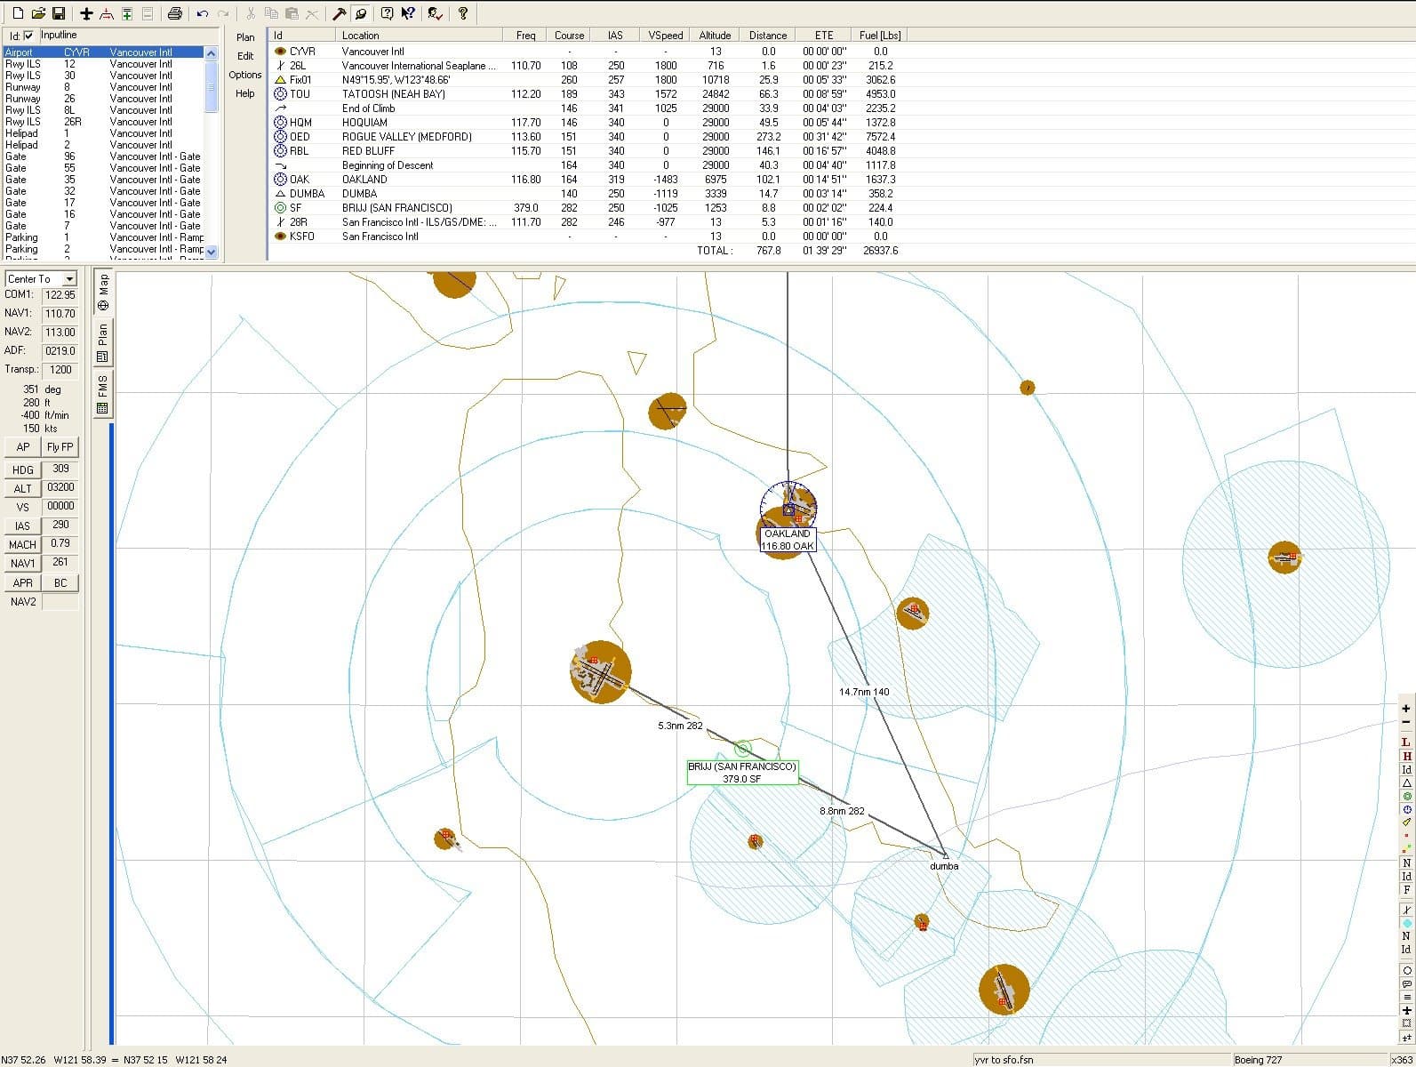Viewport: 1416px width, 1067px height.
Task: Open the Center To dropdown
Action: pos(69,279)
